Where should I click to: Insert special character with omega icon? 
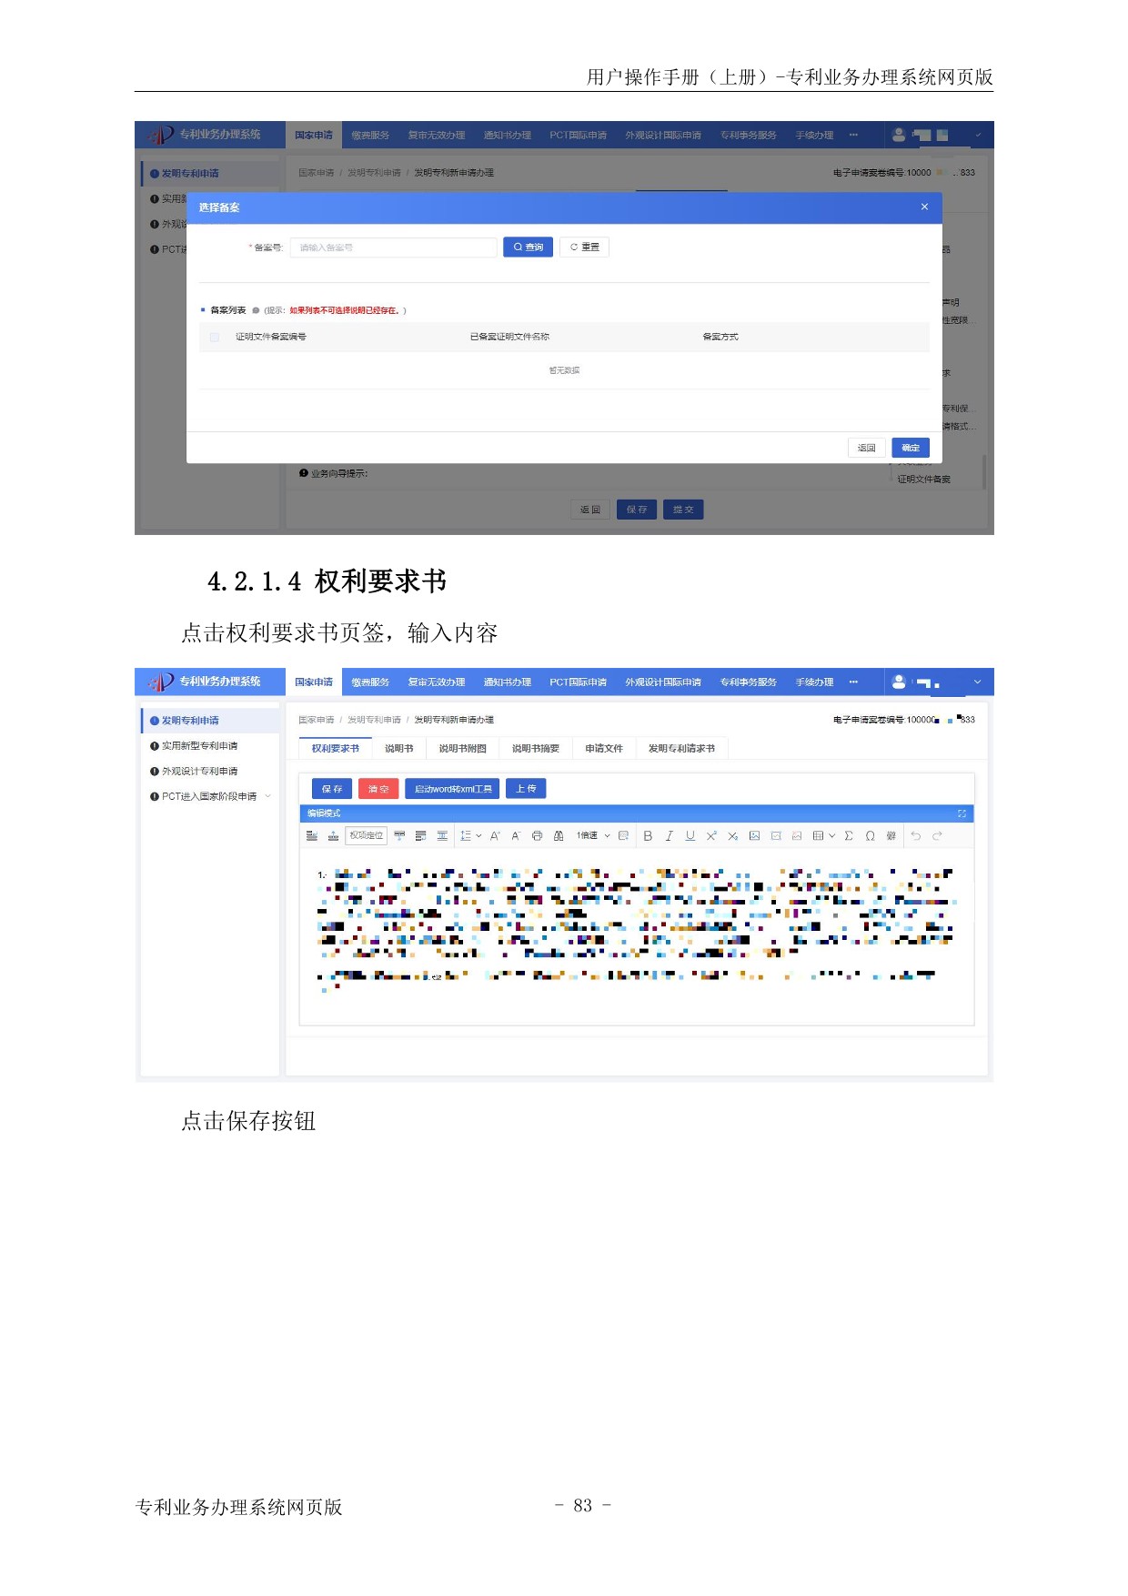pyautogui.click(x=870, y=835)
